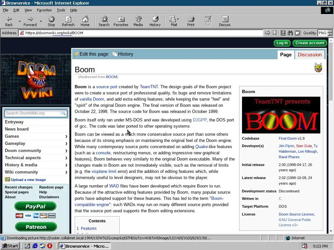Click the Outlook Express quick launch icon
334x250 pixels.
pos(42,246)
